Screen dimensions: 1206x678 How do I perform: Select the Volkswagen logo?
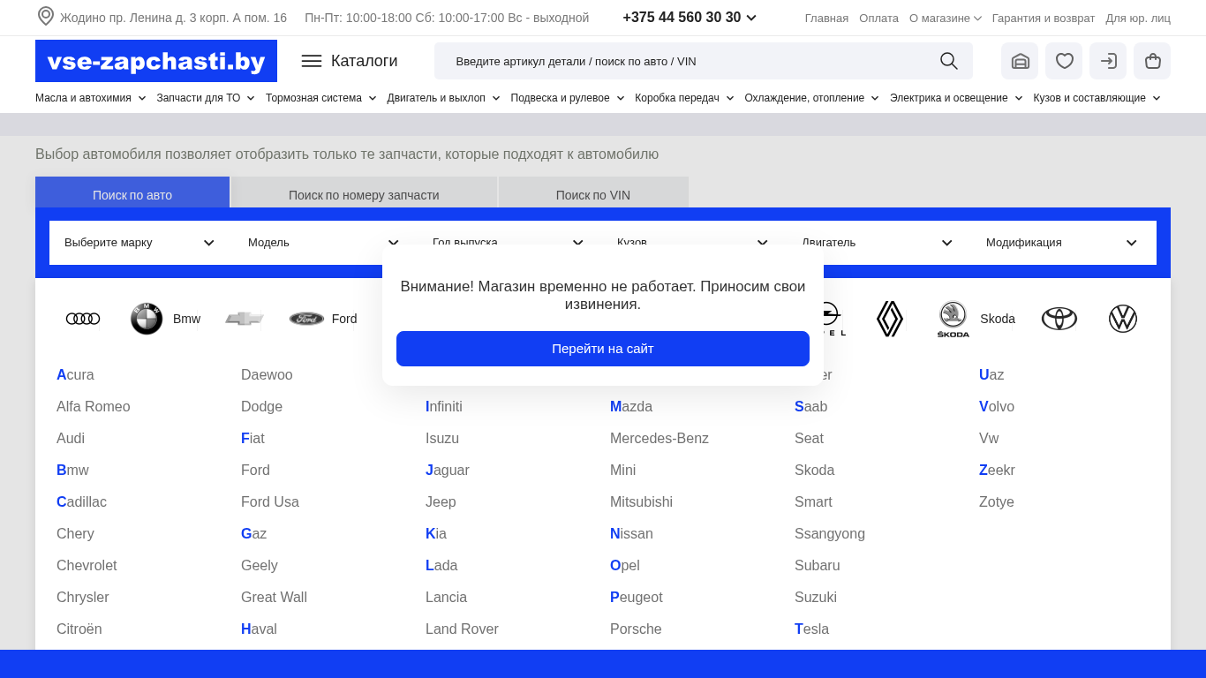pyautogui.click(x=1123, y=319)
